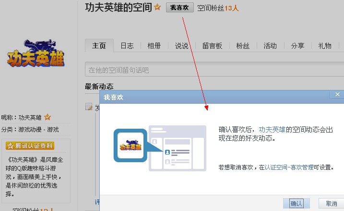
Task: Open the 分享 tab
Action: (297, 46)
